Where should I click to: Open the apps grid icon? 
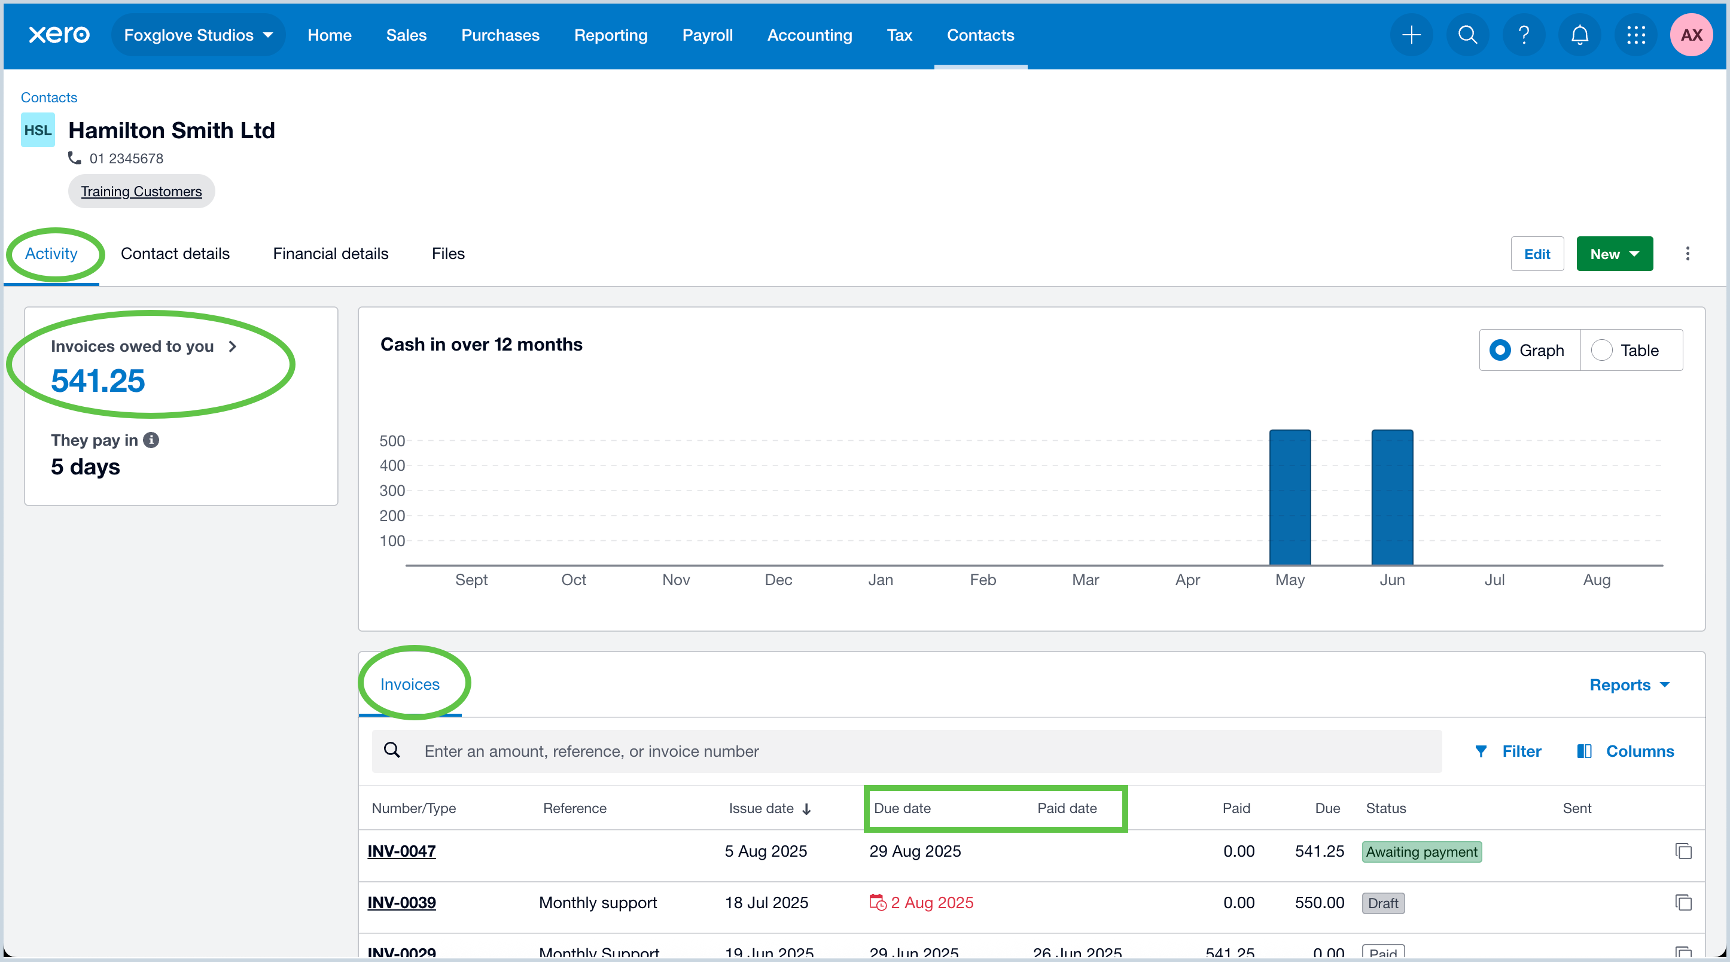(x=1636, y=35)
